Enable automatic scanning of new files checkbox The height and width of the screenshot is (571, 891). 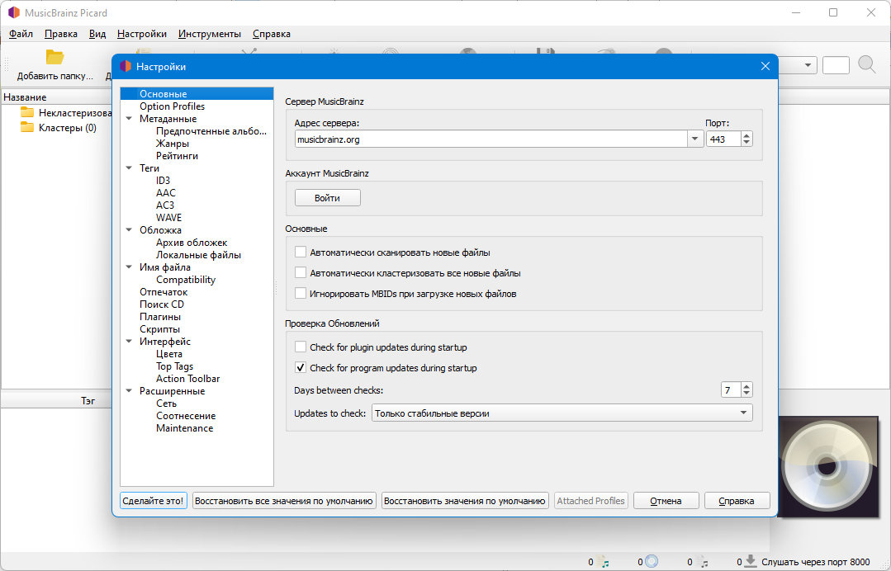[300, 252]
